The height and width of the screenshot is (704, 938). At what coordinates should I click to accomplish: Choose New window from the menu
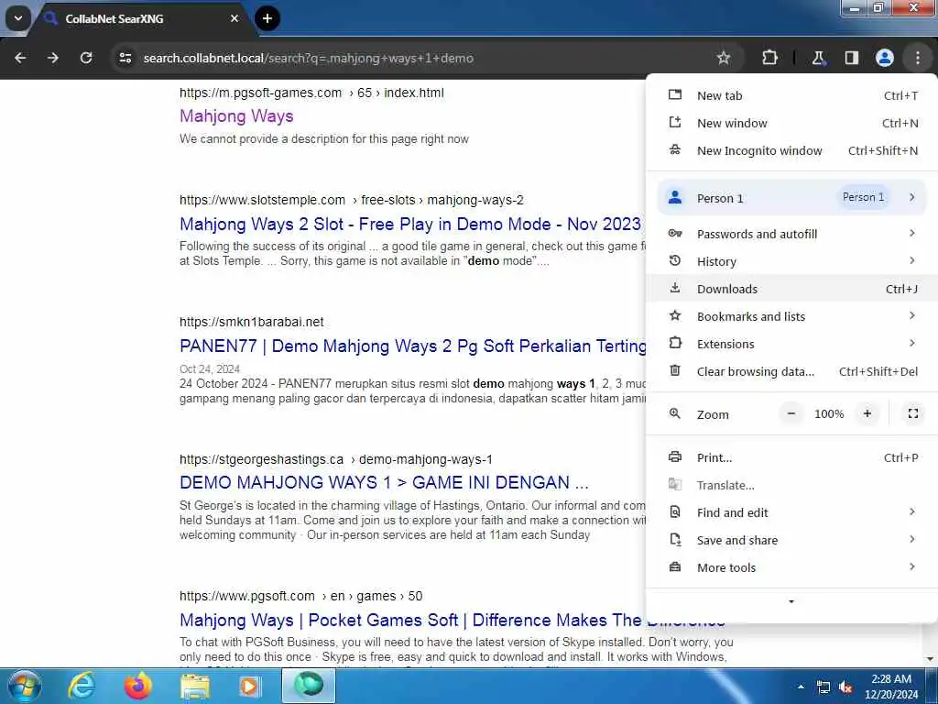click(x=791, y=124)
